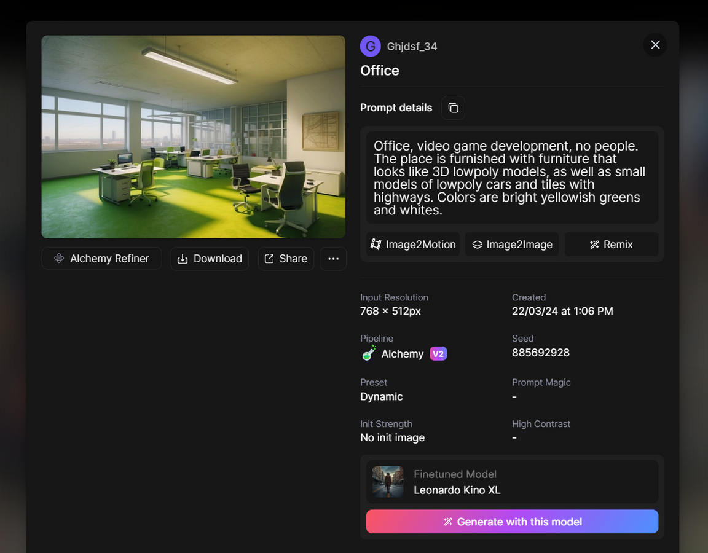Generate with this model
708x553 pixels.
512,522
